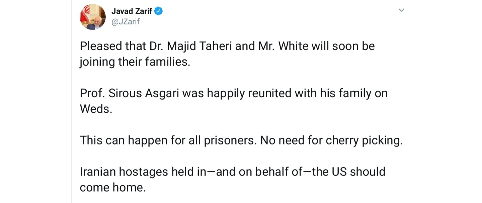Click the blue verified badge

coord(158,11)
